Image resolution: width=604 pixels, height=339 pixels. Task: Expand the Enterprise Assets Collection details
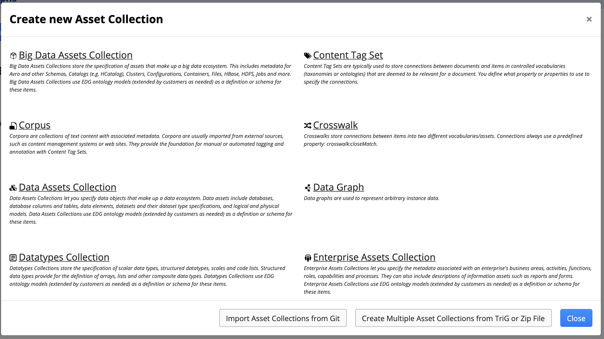point(374,257)
